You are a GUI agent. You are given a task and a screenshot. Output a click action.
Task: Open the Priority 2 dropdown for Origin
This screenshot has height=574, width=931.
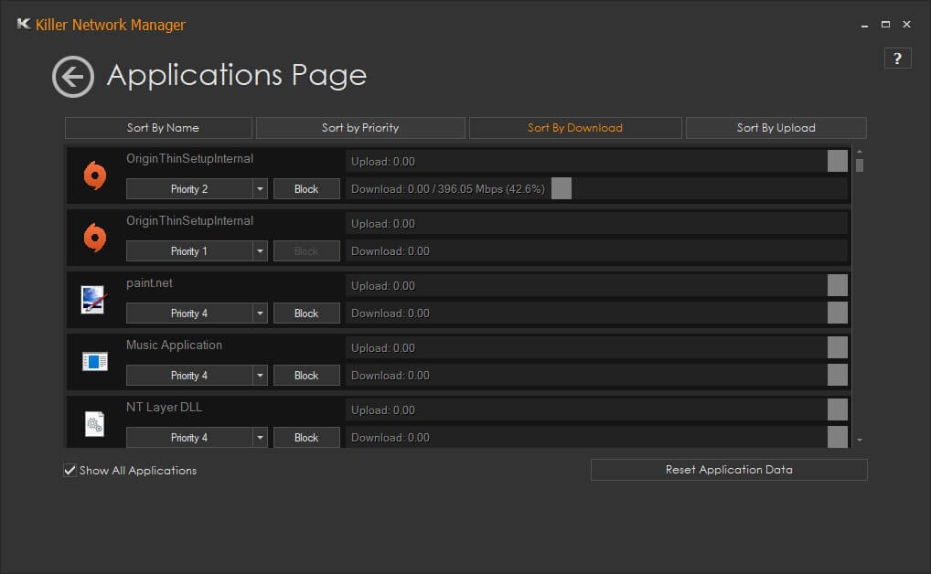pos(260,189)
